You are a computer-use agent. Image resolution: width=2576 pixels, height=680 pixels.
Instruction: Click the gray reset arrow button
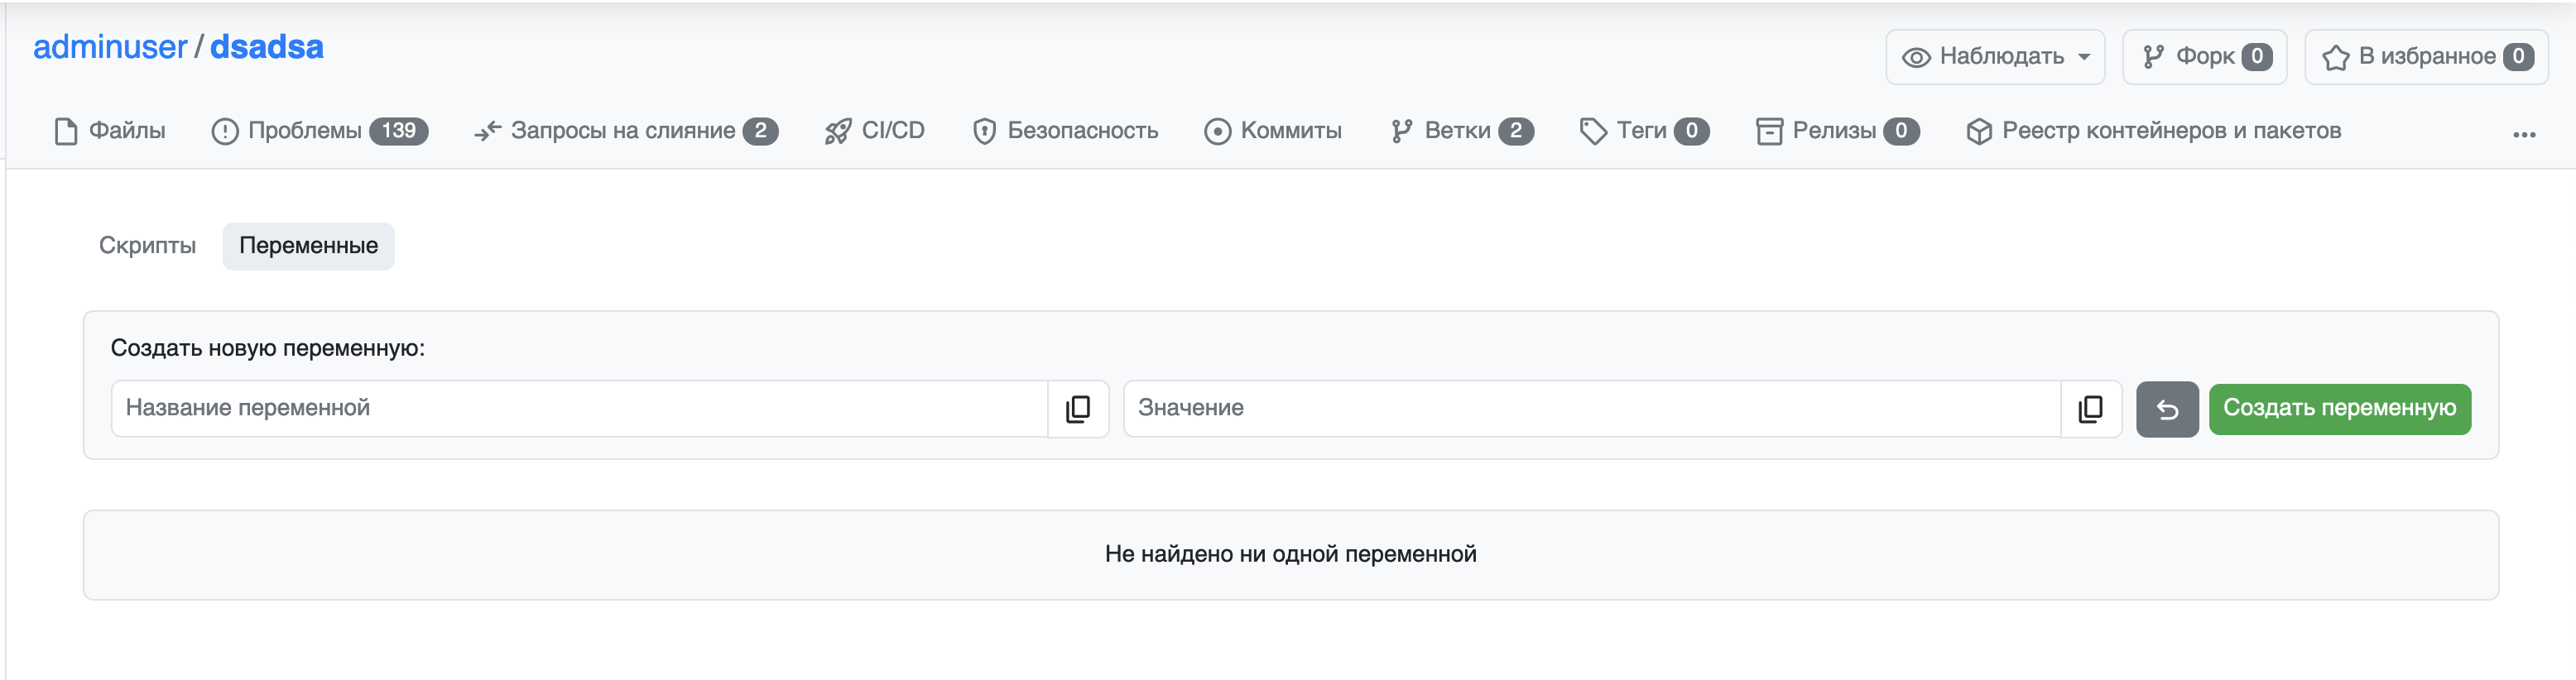(2167, 409)
